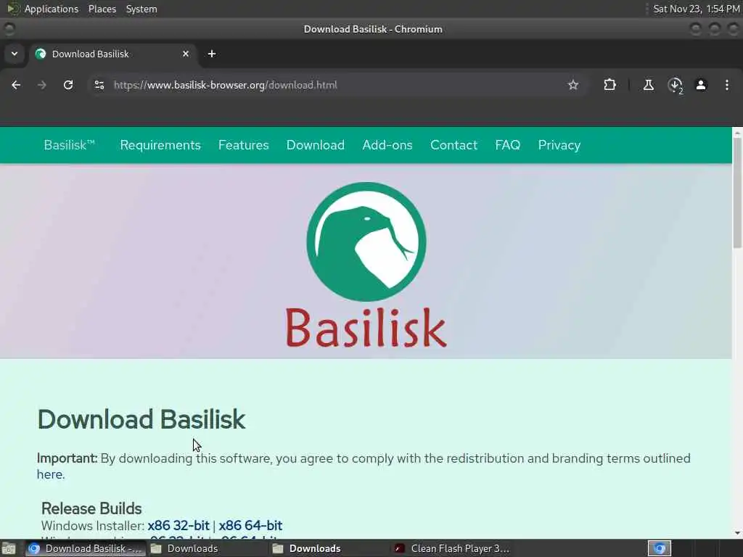Click the Basilisk logo image
The height and width of the screenshot is (557, 743).
(366, 265)
